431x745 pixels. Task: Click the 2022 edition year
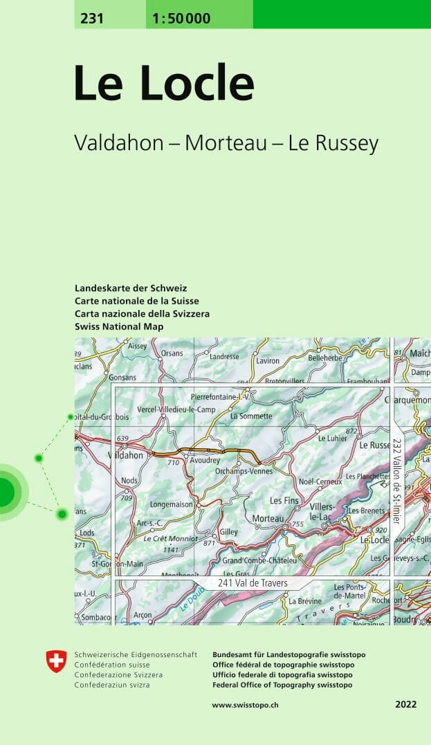pyautogui.click(x=406, y=705)
